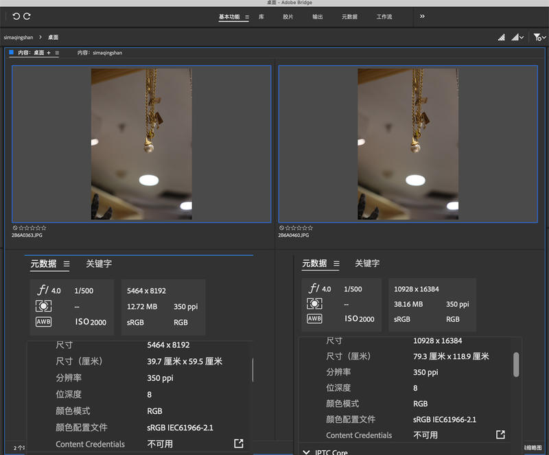Collapse the IPTC Core section

pyautogui.click(x=306, y=451)
